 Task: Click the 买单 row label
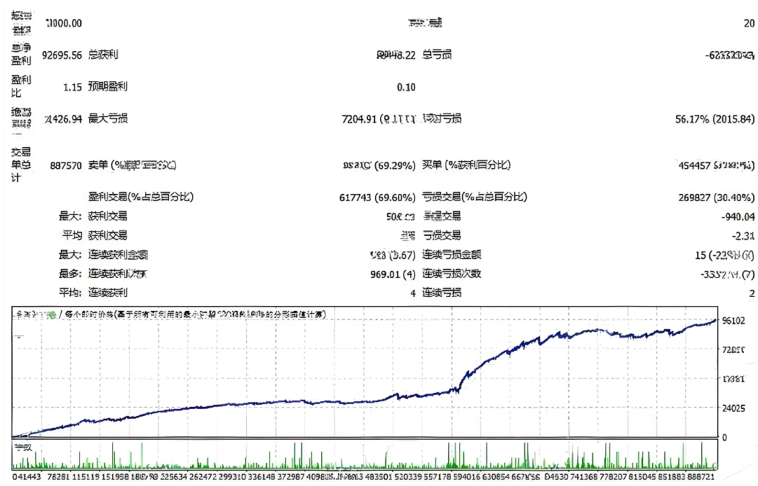click(466, 165)
